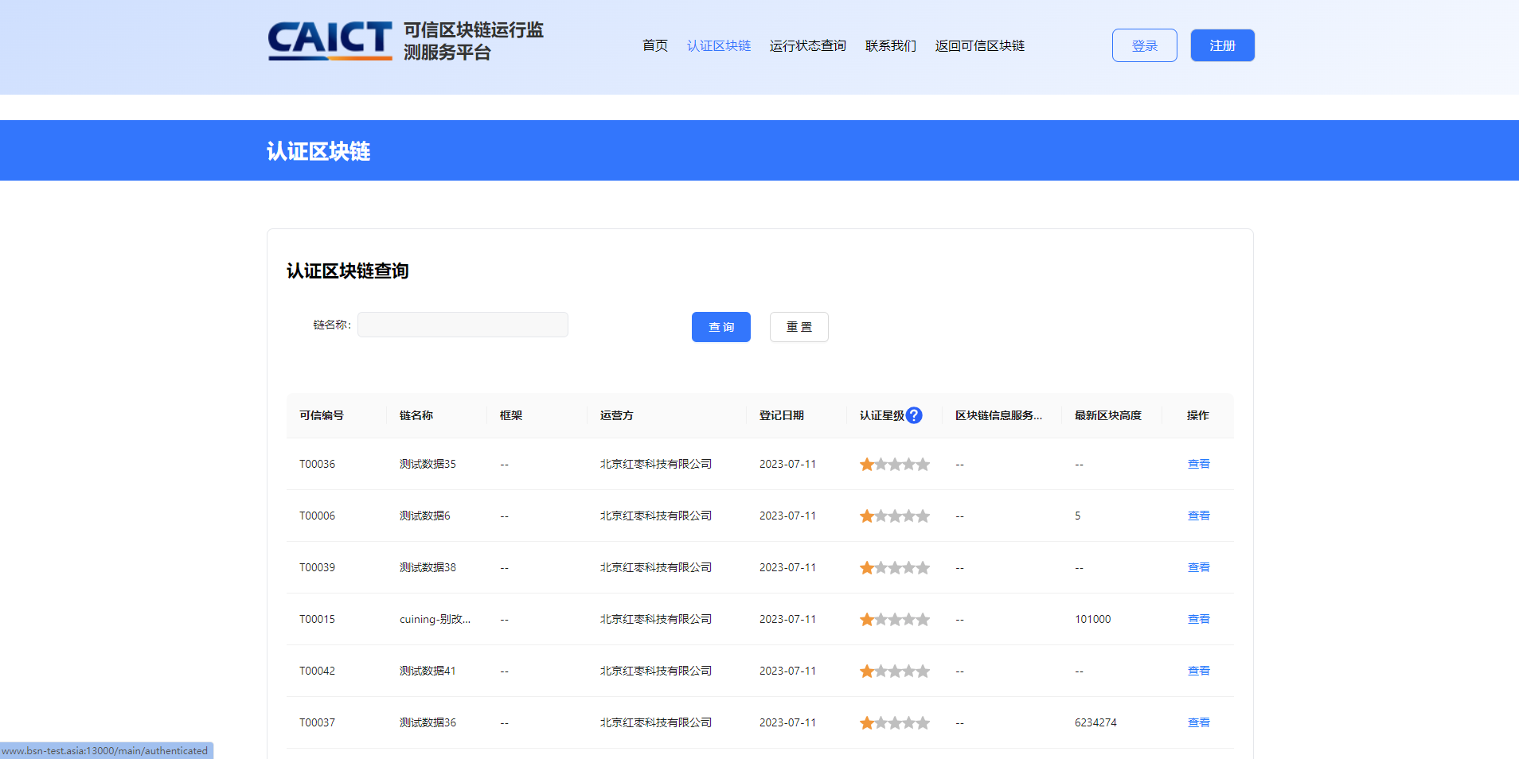Viewport: 1519px width, 759px height.
Task: Click star rating of row T00042
Action: [x=894, y=671]
